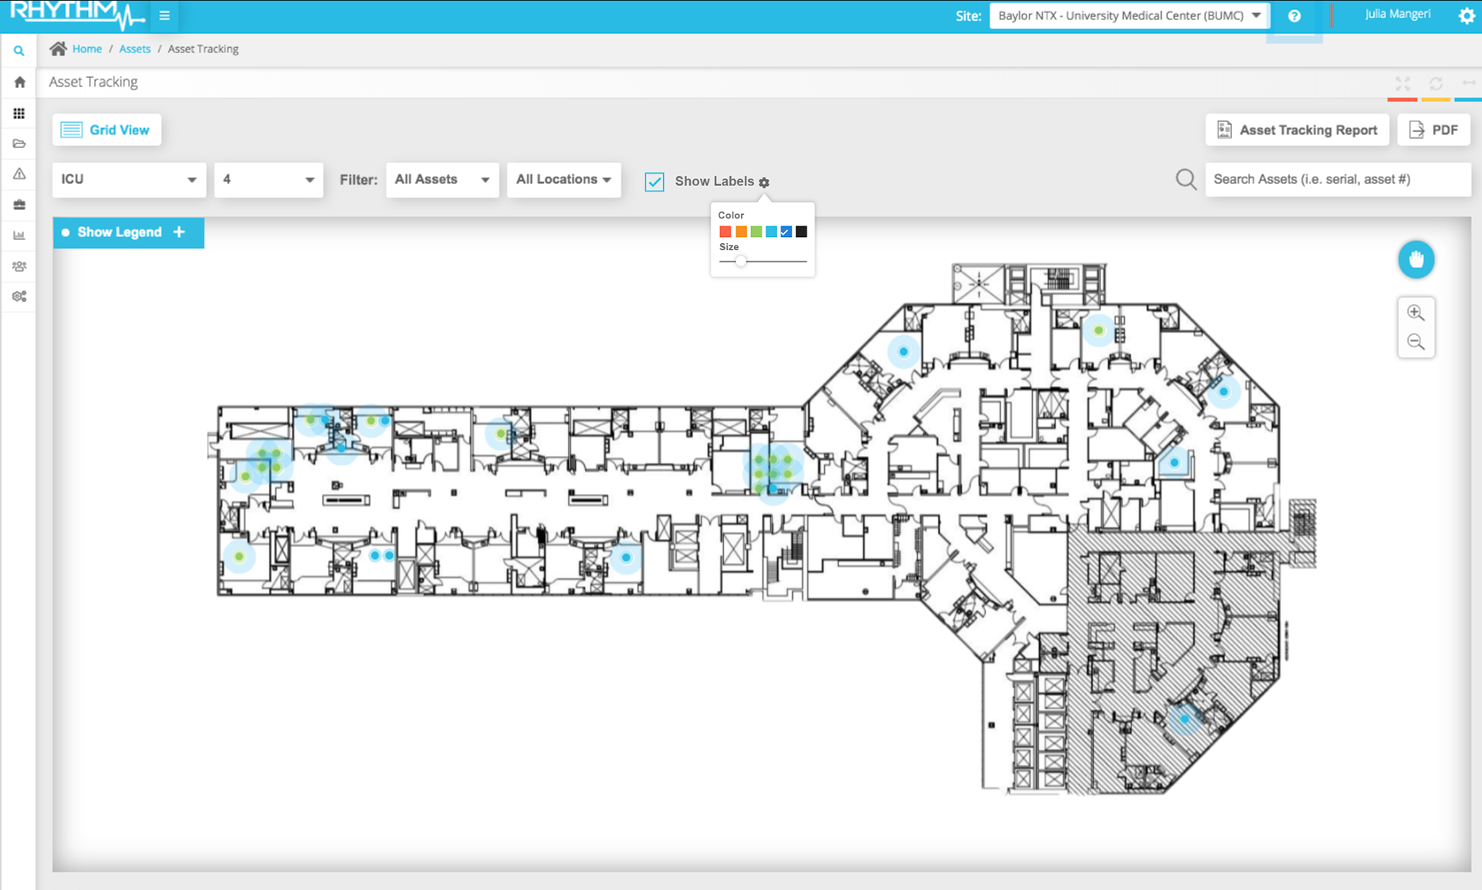This screenshot has height=890, width=1482.
Task: Open help question mark icon
Action: (1294, 16)
